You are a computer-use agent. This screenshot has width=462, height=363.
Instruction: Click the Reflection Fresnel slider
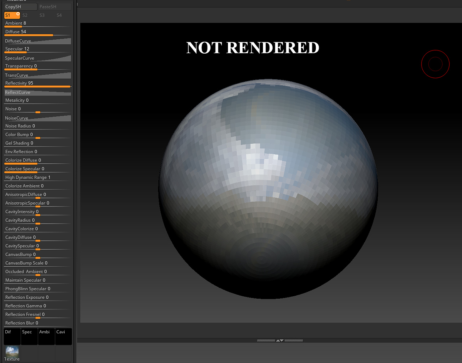(38, 315)
